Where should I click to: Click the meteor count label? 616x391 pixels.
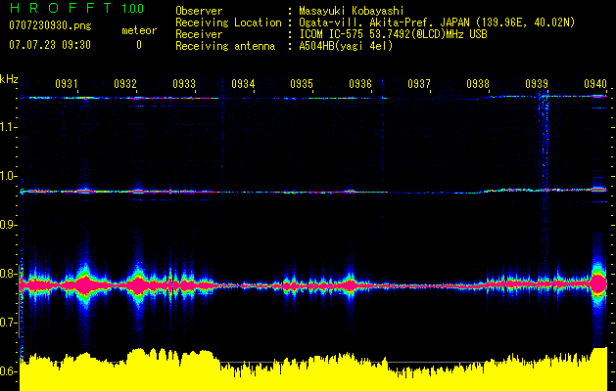(139, 30)
